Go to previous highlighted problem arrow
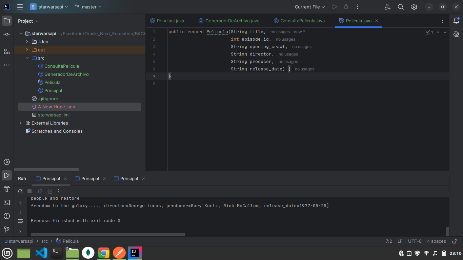 pos(438,32)
